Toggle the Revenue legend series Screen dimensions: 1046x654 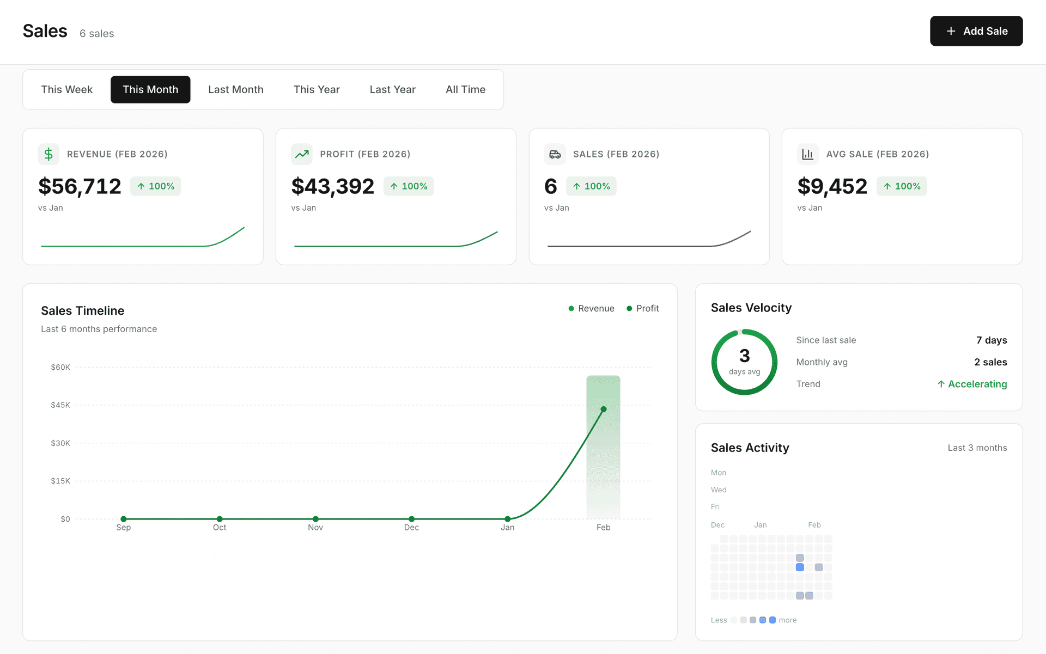click(591, 308)
